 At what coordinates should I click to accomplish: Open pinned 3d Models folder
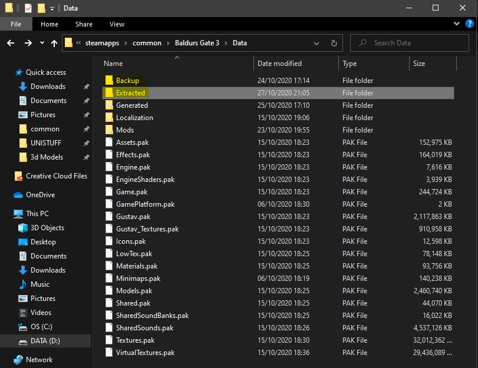[47, 157]
